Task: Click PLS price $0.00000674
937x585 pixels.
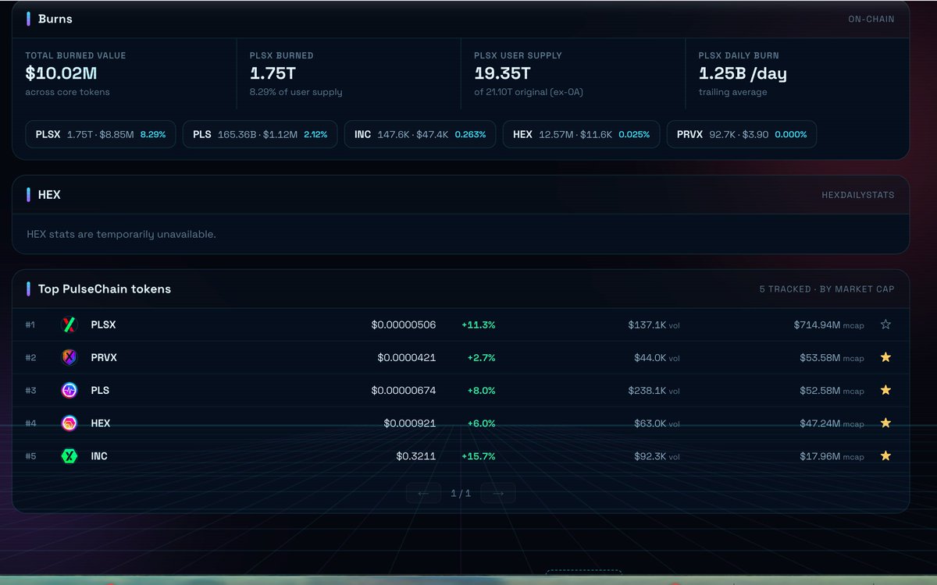Action: click(x=404, y=390)
